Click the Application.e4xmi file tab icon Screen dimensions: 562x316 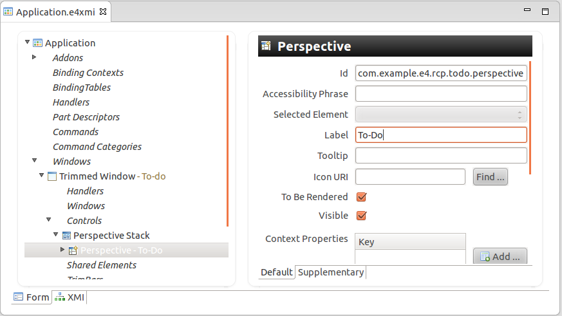(9, 12)
